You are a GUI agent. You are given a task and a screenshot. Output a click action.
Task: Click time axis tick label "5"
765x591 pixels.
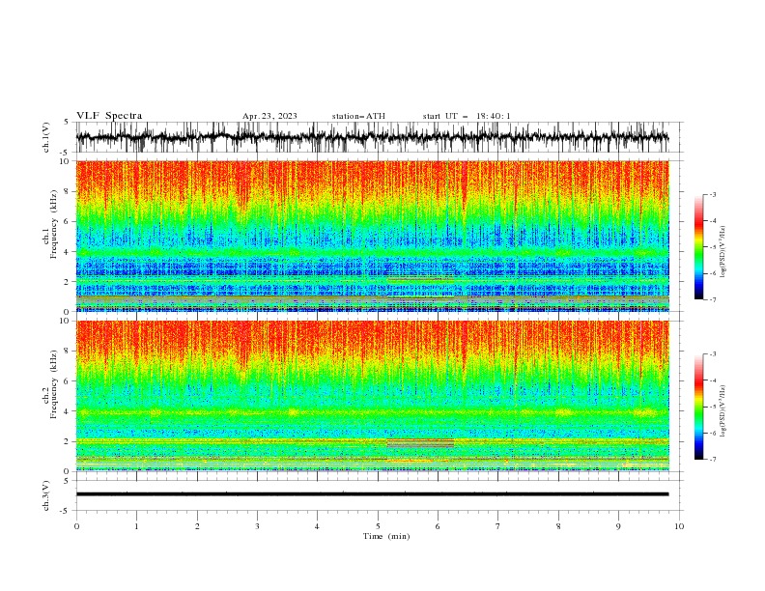[378, 526]
